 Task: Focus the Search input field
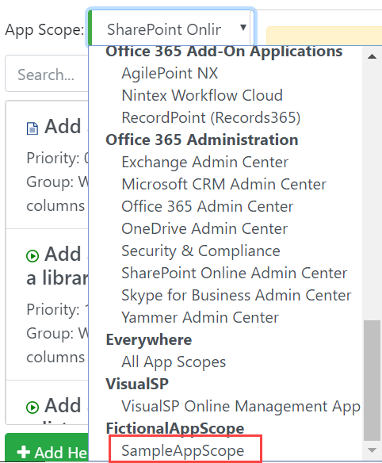pyautogui.click(x=48, y=74)
